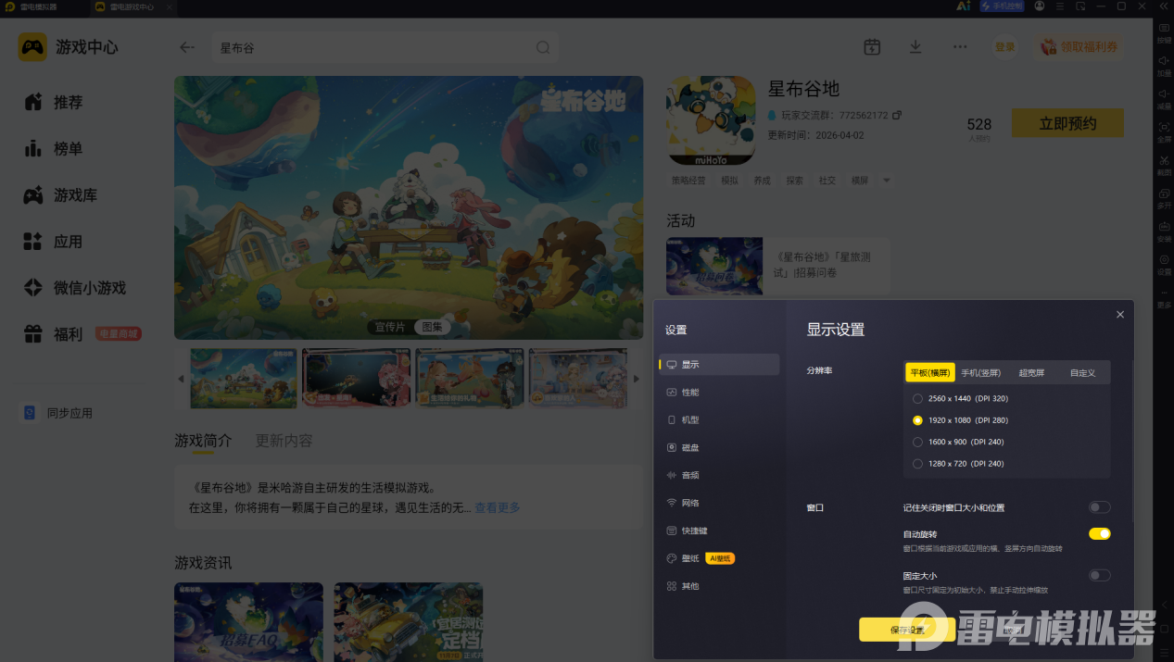The image size is (1174, 662).
Task: Click 全屏 fullscreen in right toolbar
Action: pos(1164,132)
